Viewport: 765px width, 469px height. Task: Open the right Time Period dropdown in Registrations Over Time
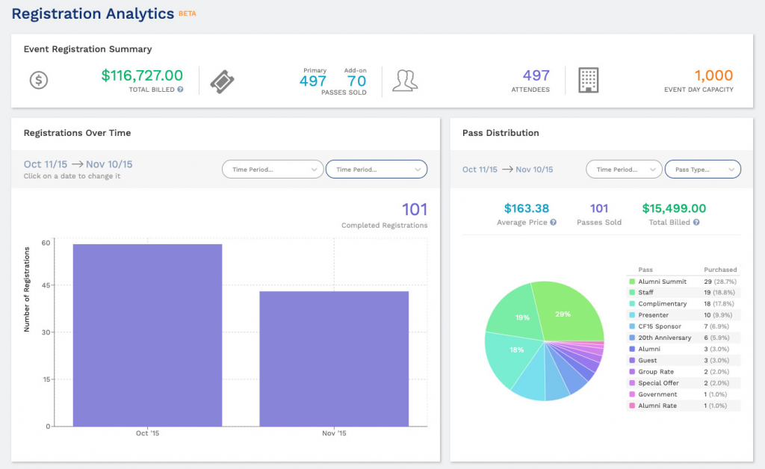click(377, 170)
